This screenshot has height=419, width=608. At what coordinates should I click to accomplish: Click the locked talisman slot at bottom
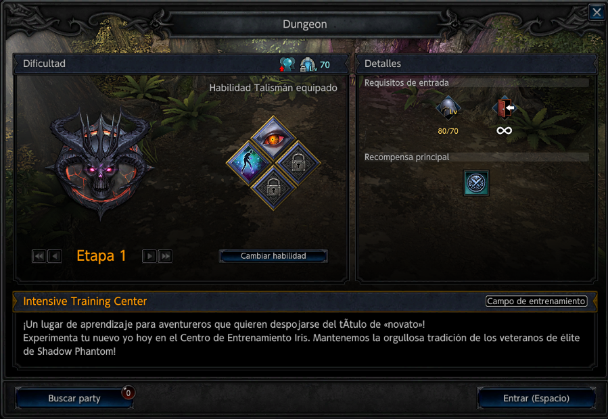(x=273, y=187)
